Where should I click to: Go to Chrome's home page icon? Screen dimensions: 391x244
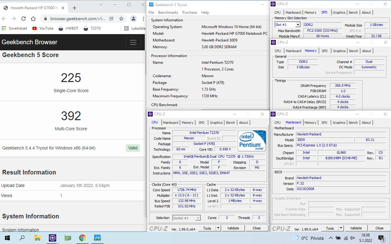pyautogui.click(x=33, y=19)
